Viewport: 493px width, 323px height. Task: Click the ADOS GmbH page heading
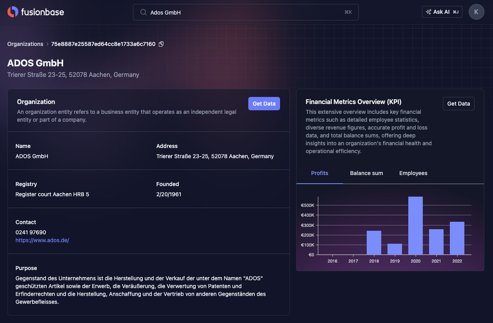(35, 63)
